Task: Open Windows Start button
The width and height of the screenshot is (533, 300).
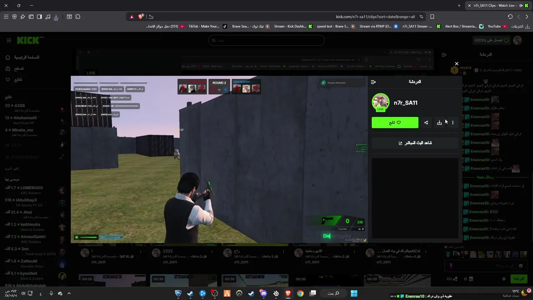Action: point(354,293)
